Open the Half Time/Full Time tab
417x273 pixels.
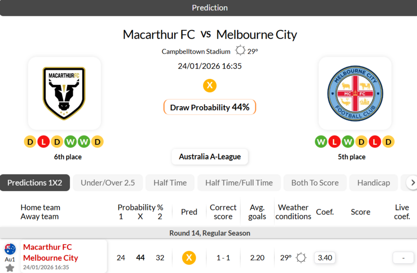click(239, 183)
